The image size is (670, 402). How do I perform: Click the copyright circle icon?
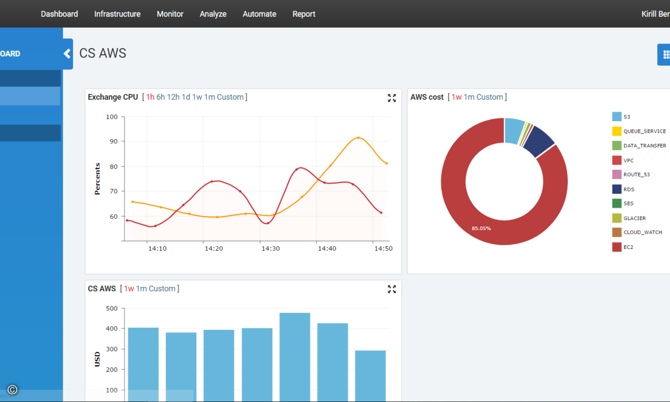coord(12,390)
